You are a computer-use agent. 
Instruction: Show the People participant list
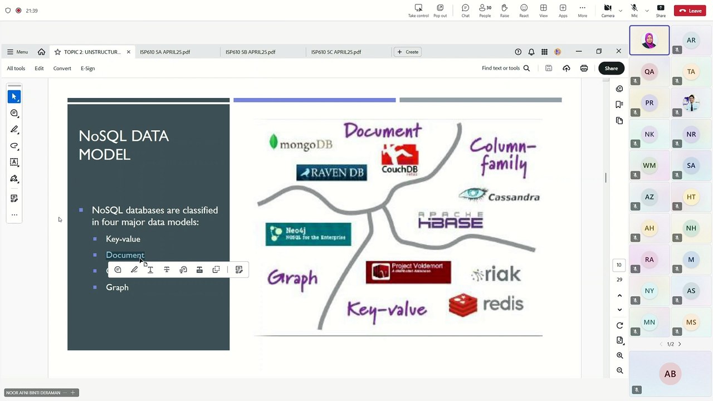485,10
